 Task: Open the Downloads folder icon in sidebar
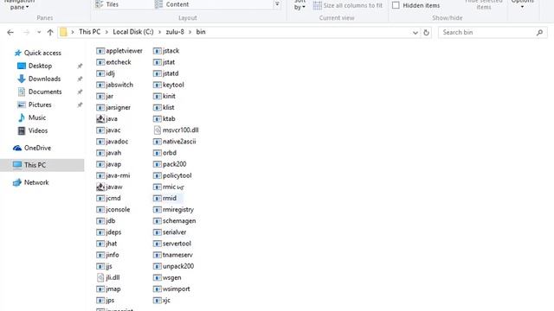click(22, 79)
